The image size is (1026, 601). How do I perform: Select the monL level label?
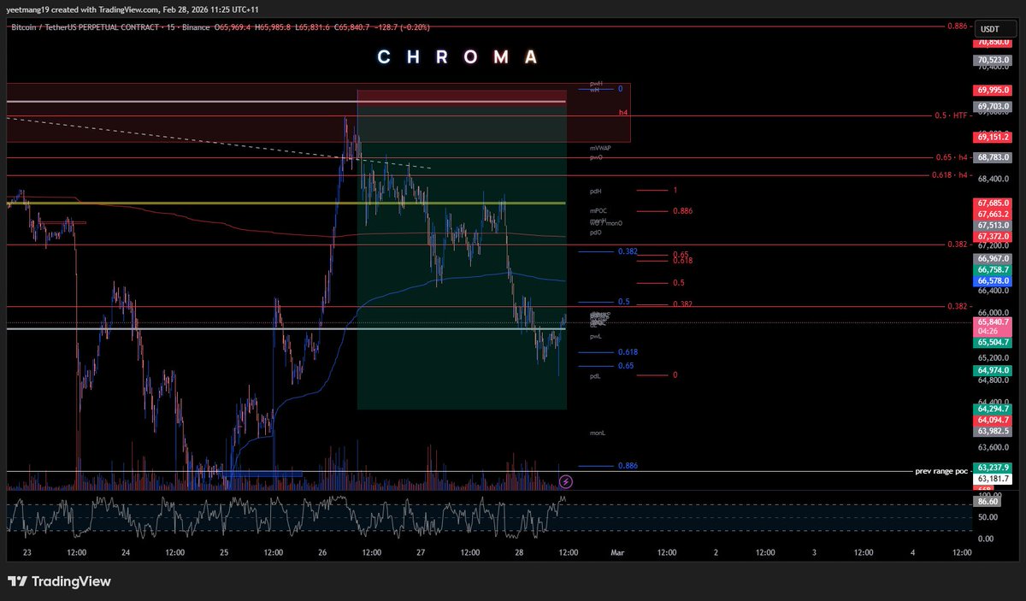click(x=598, y=433)
